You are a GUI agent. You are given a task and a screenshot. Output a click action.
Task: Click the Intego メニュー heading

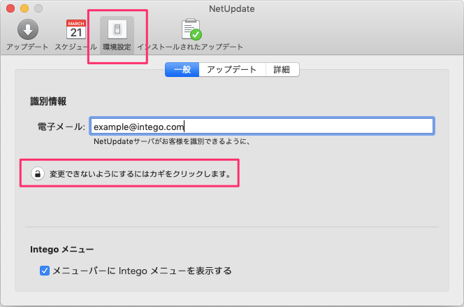62,249
